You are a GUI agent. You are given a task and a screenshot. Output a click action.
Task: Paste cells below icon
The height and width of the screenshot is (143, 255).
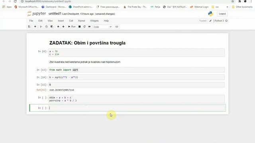52,27
